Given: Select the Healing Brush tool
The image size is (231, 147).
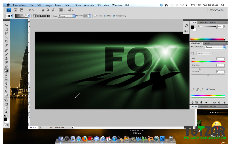Looking at the screenshot, I should [6, 50].
